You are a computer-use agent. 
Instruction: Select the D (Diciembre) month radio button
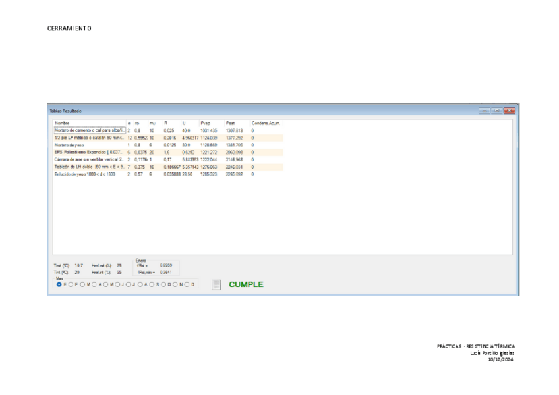[x=187, y=284]
